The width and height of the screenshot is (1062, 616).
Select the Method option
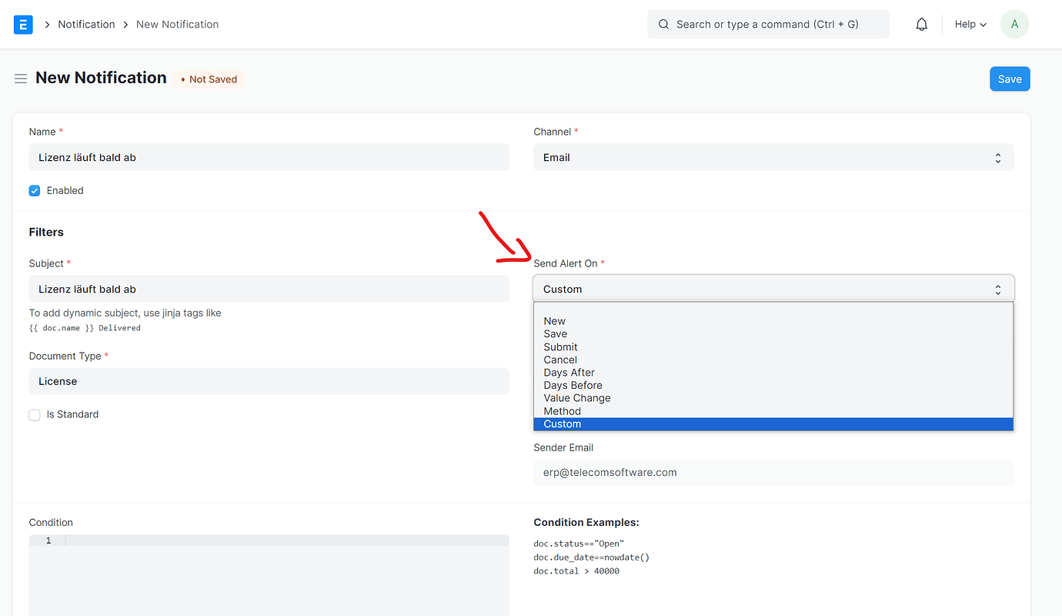pyautogui.click(x=773, y=411)
